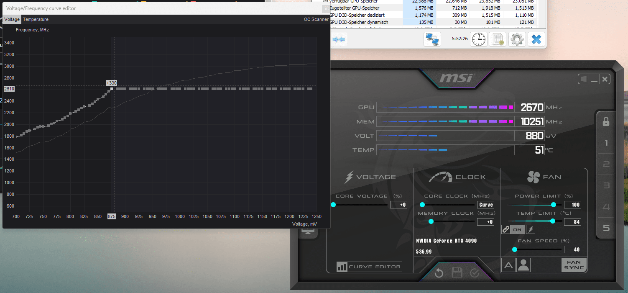
Task: Click the highlighted 2610 MHz axis label
Action: 9,89
